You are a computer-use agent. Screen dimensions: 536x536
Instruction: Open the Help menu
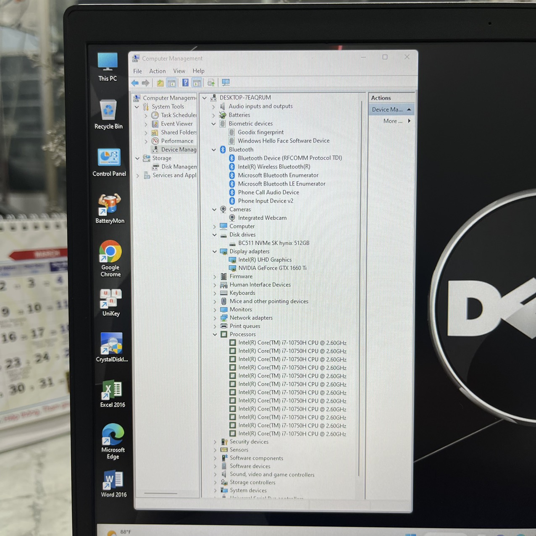coord(198,71)
